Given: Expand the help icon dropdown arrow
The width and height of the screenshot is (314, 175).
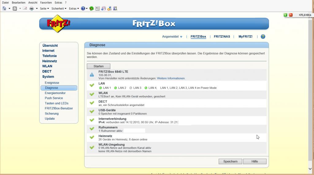Looking at the screenshot, I should [x=87, y=9].
